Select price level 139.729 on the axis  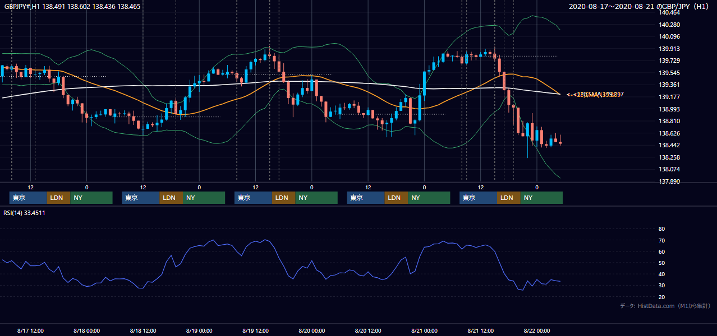[x=670, y=60]
